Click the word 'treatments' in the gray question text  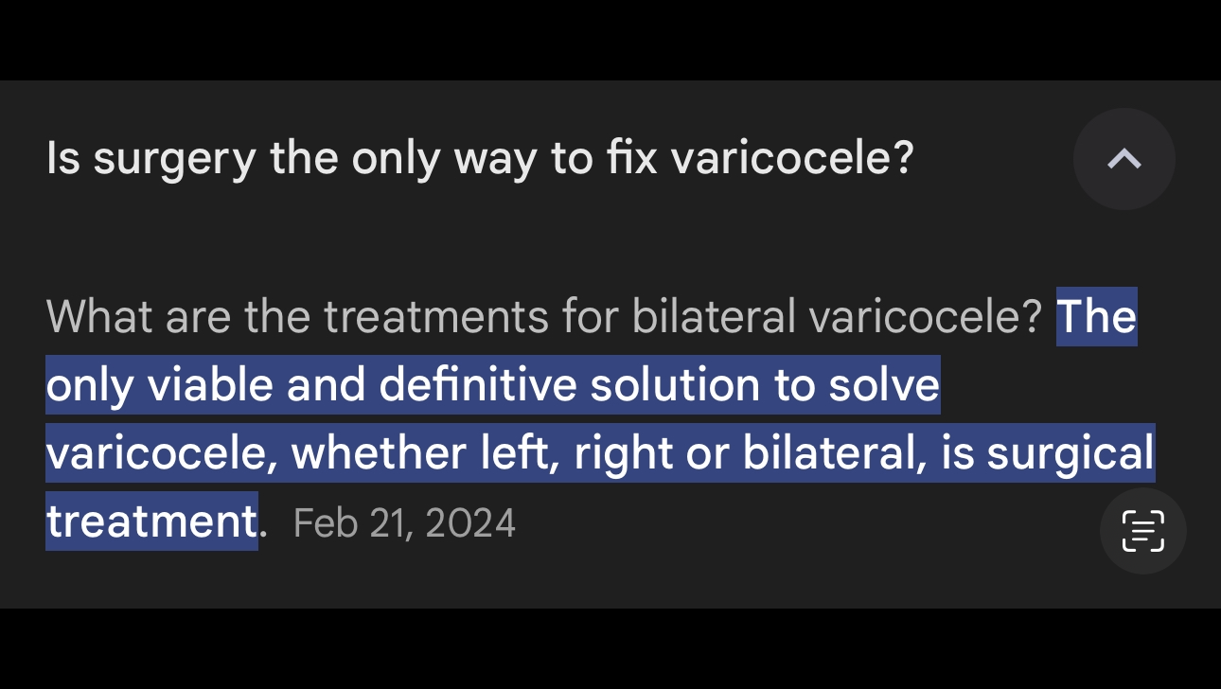436,316
